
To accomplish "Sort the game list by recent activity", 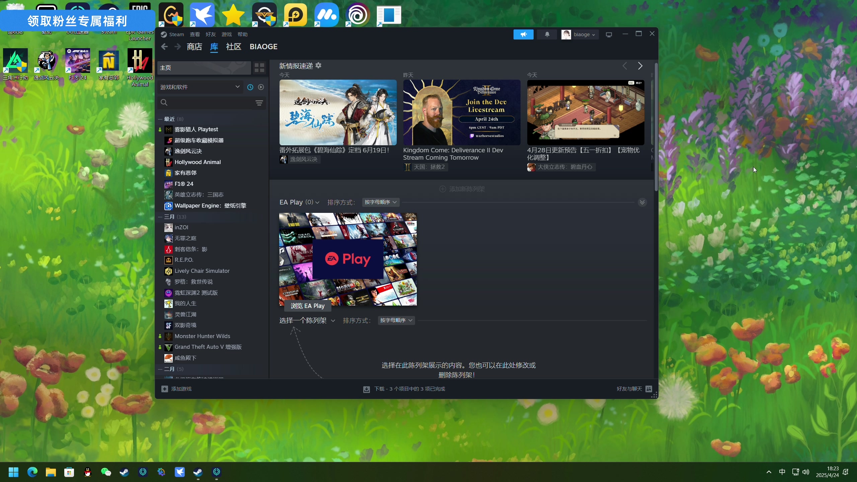I will [x=250, y=87].
